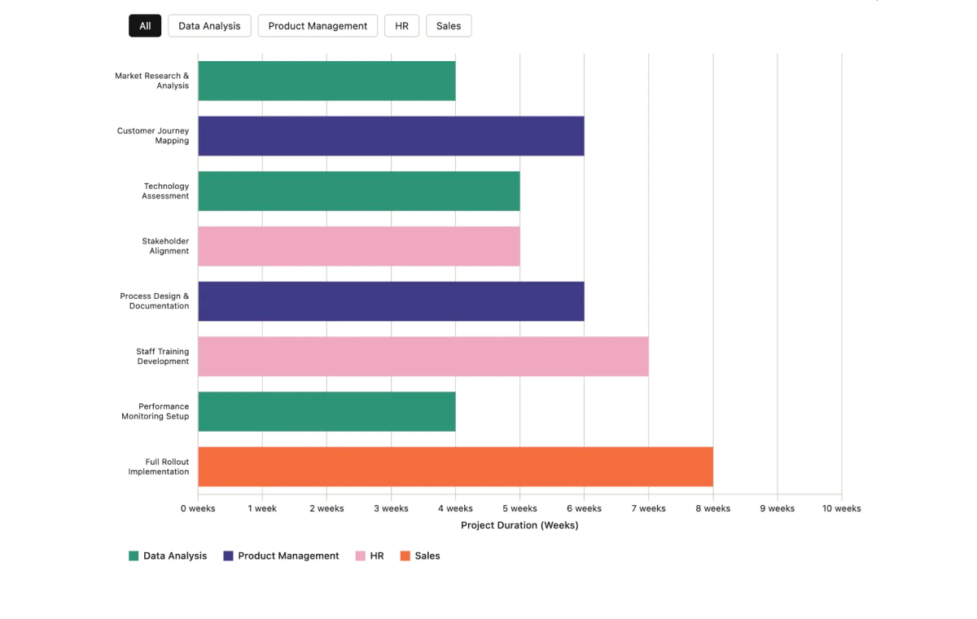Click the 'HR' legend label
The width and height of the screenshot is (977, 619).
[377, 556]
